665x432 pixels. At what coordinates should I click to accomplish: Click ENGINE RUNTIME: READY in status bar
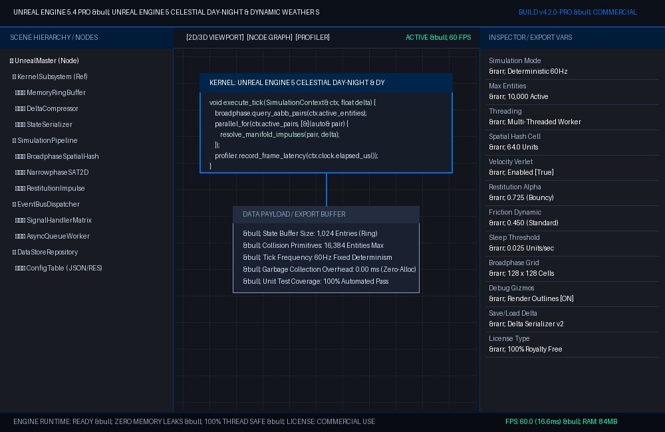(x=53, y=422)
